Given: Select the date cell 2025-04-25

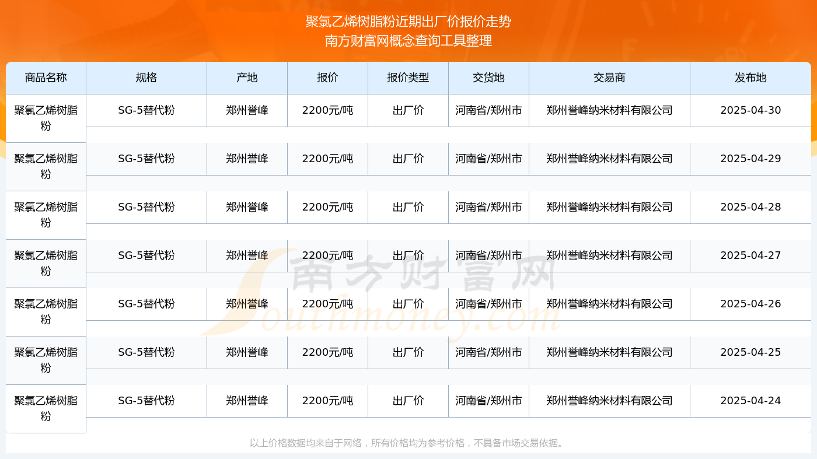Looking at the screenshot, I should [x=750, y=352].
